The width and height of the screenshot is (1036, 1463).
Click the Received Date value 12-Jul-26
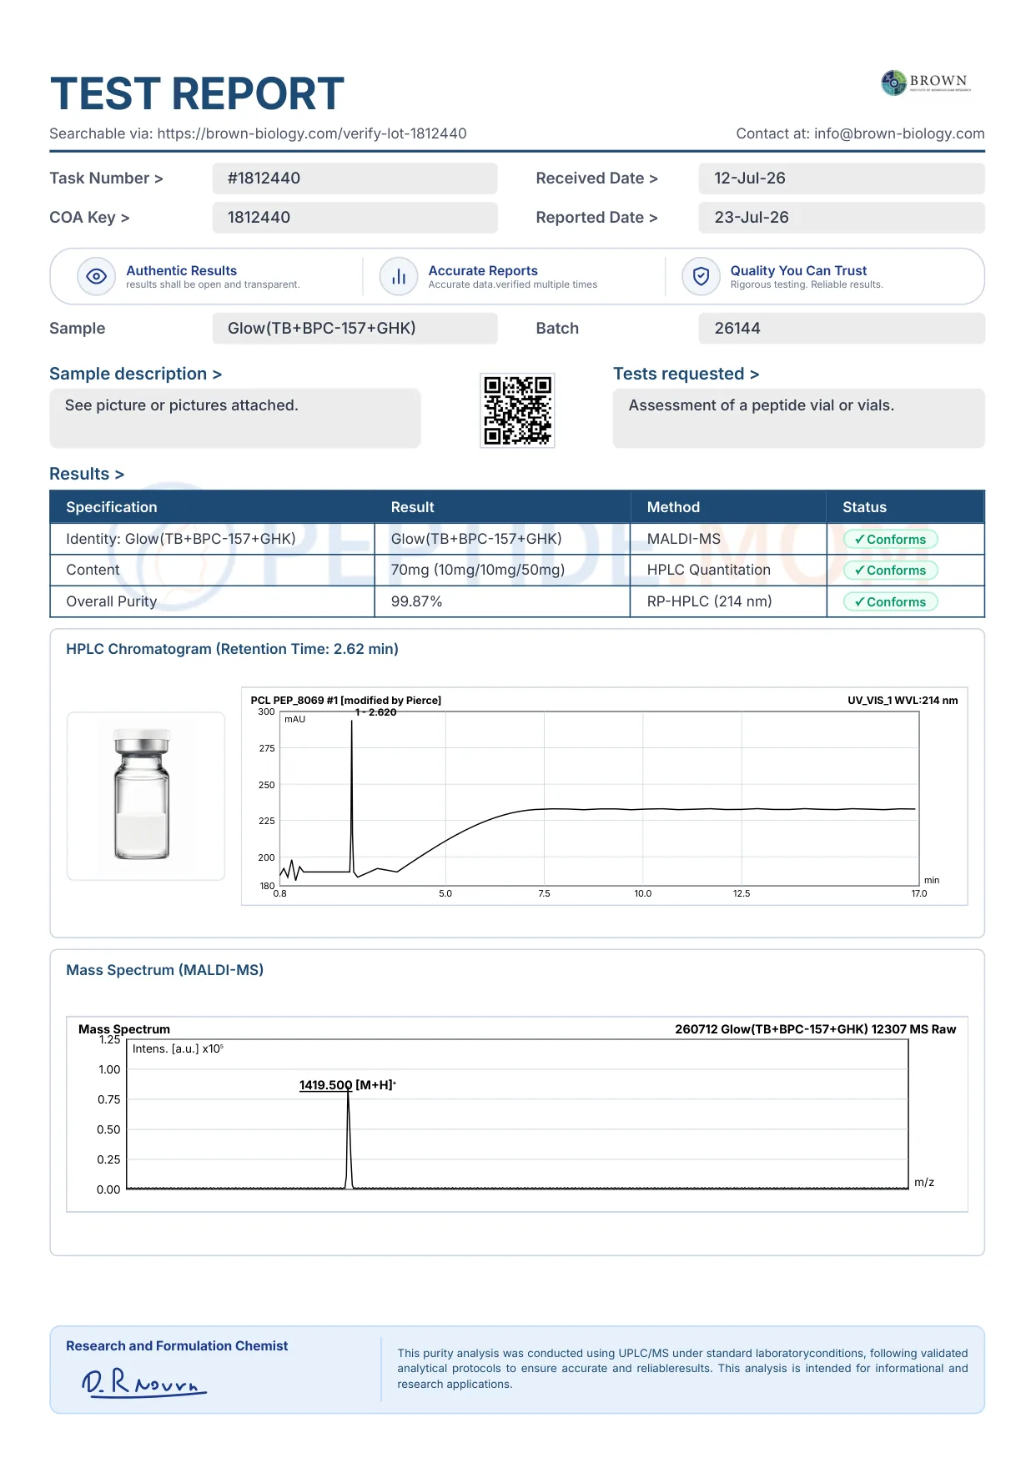pyautogui.click(x=842, y=178)
